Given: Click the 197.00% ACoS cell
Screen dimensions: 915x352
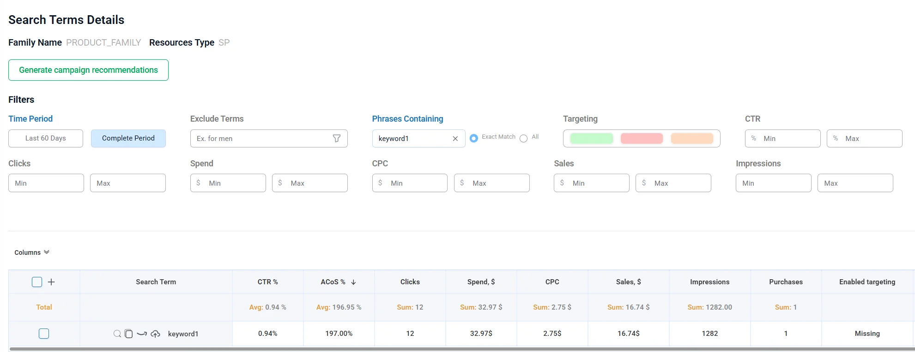Looking at the screenshot, I should click(x=339, y=334).
